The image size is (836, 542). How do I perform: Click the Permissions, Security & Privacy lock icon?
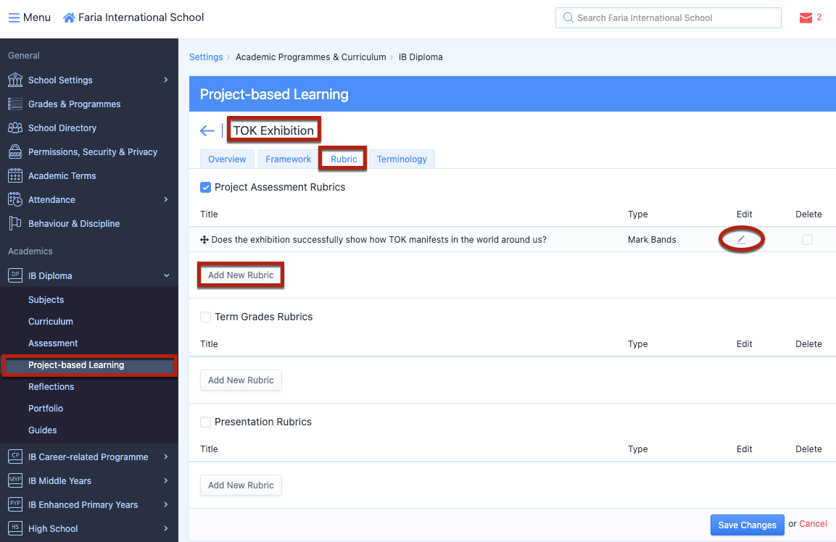[x=15, y=151]
